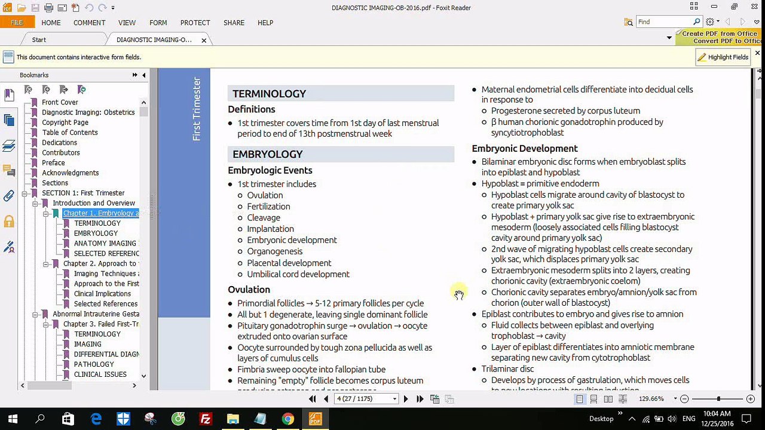Select continuous page view mode in status bar
The height and width of the screenshot is (430, 765).
coord(593,399)
